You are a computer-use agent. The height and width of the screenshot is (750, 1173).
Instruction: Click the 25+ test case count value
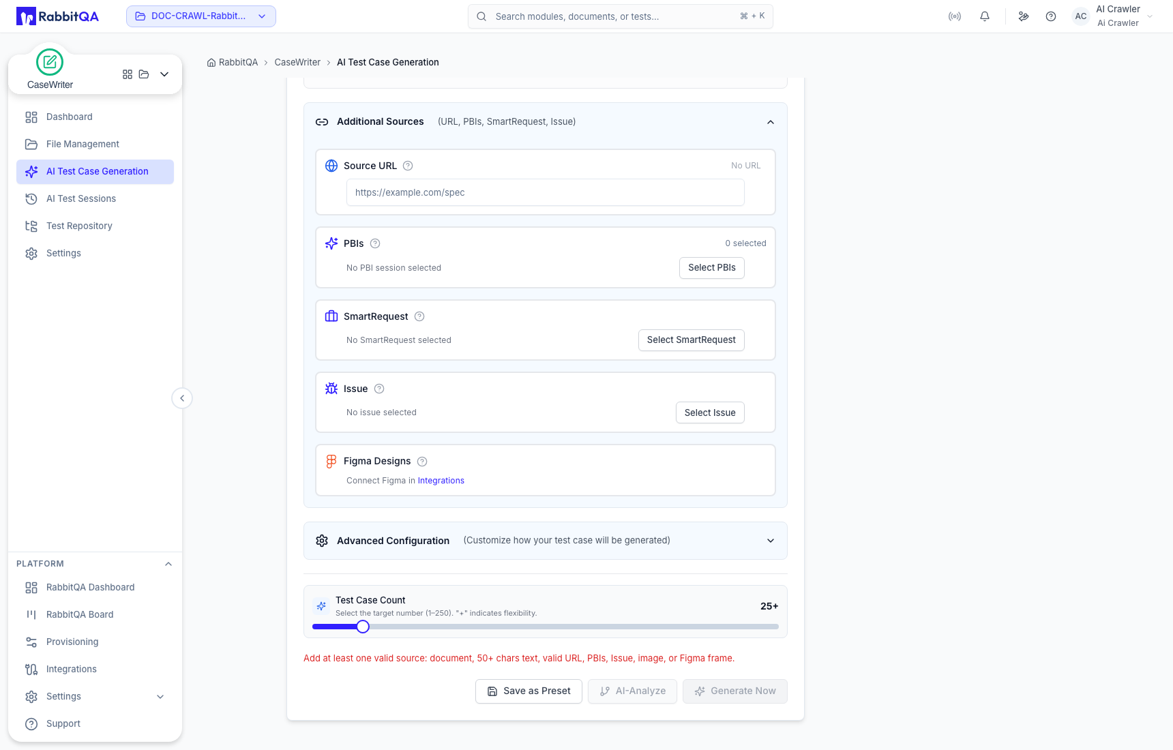click(x=769, y=606)
